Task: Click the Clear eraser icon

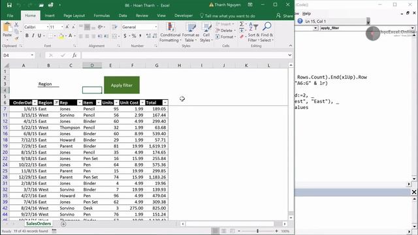Action: click(x=242, y=37)
